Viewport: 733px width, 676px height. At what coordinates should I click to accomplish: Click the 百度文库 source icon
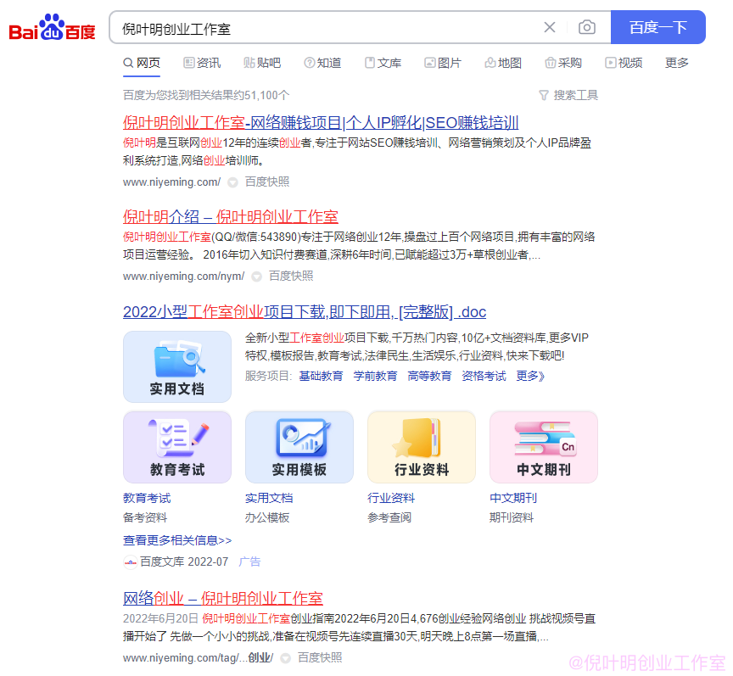point(130,562)
